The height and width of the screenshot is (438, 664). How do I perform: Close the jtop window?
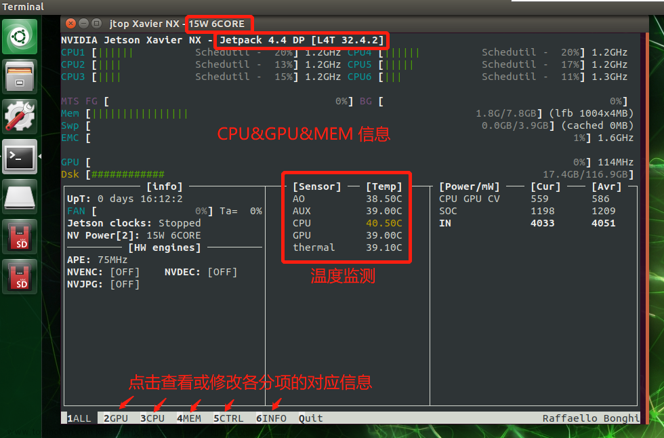[x=71, y=24]
